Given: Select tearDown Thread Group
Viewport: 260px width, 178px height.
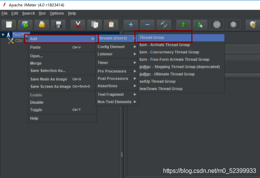Looking at the screenshot, I should [x=181, y=89].
